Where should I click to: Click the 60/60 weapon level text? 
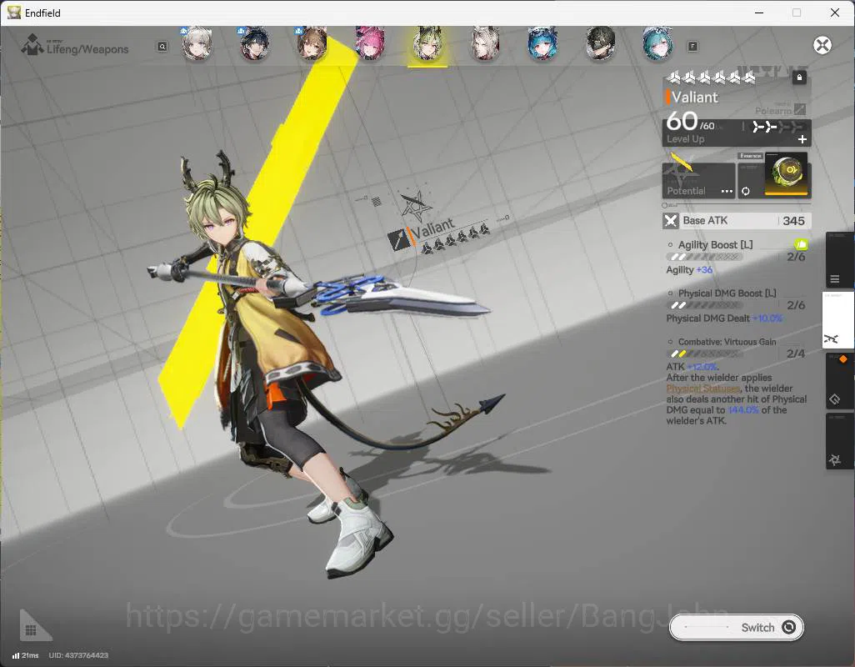pyautogui.click(x=690, y=123)
